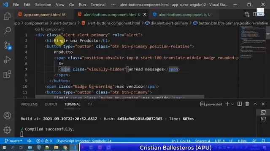
Task: Select the first terminal instance icon
Action: [263, 112]
